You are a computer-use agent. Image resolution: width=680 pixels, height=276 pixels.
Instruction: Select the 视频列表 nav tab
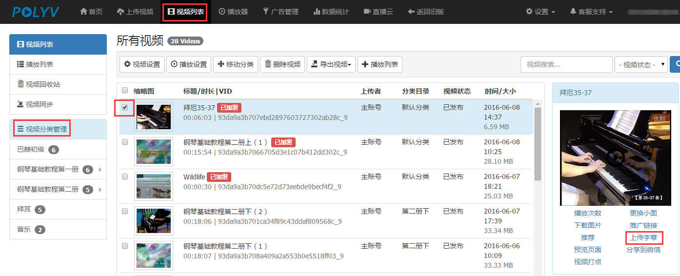click(185, 12)
